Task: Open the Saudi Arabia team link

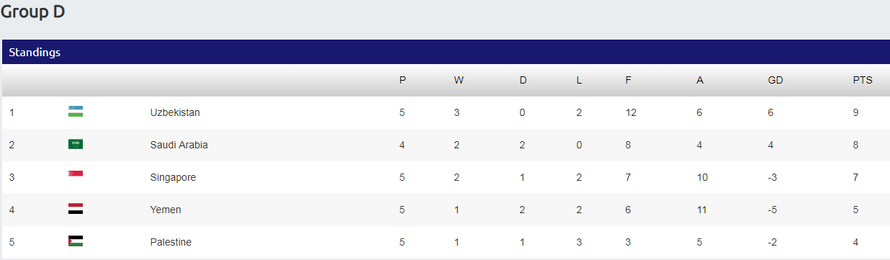Action: (179, 145)
